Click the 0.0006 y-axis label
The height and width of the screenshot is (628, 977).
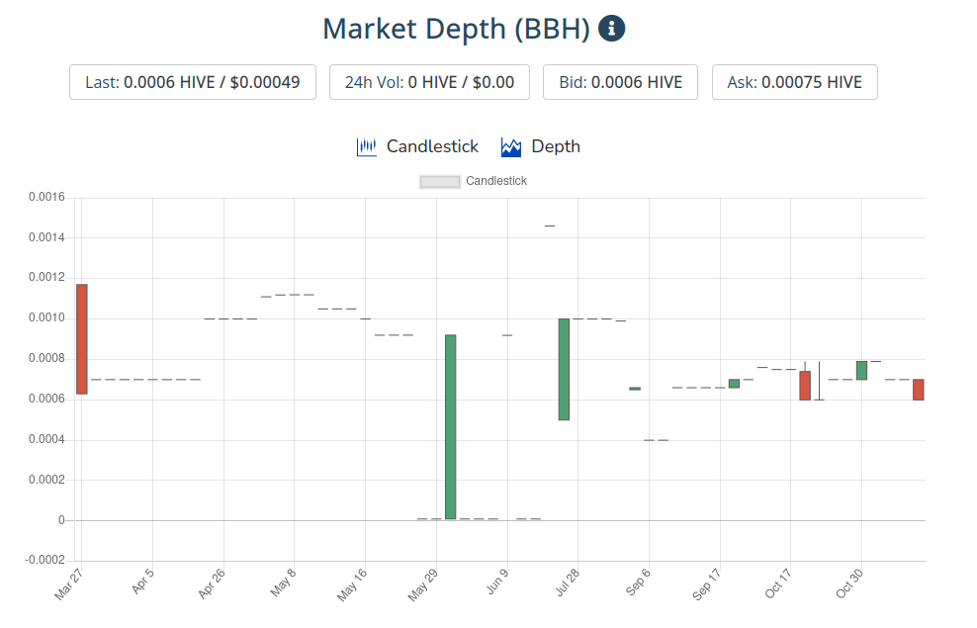coord(46,399)
